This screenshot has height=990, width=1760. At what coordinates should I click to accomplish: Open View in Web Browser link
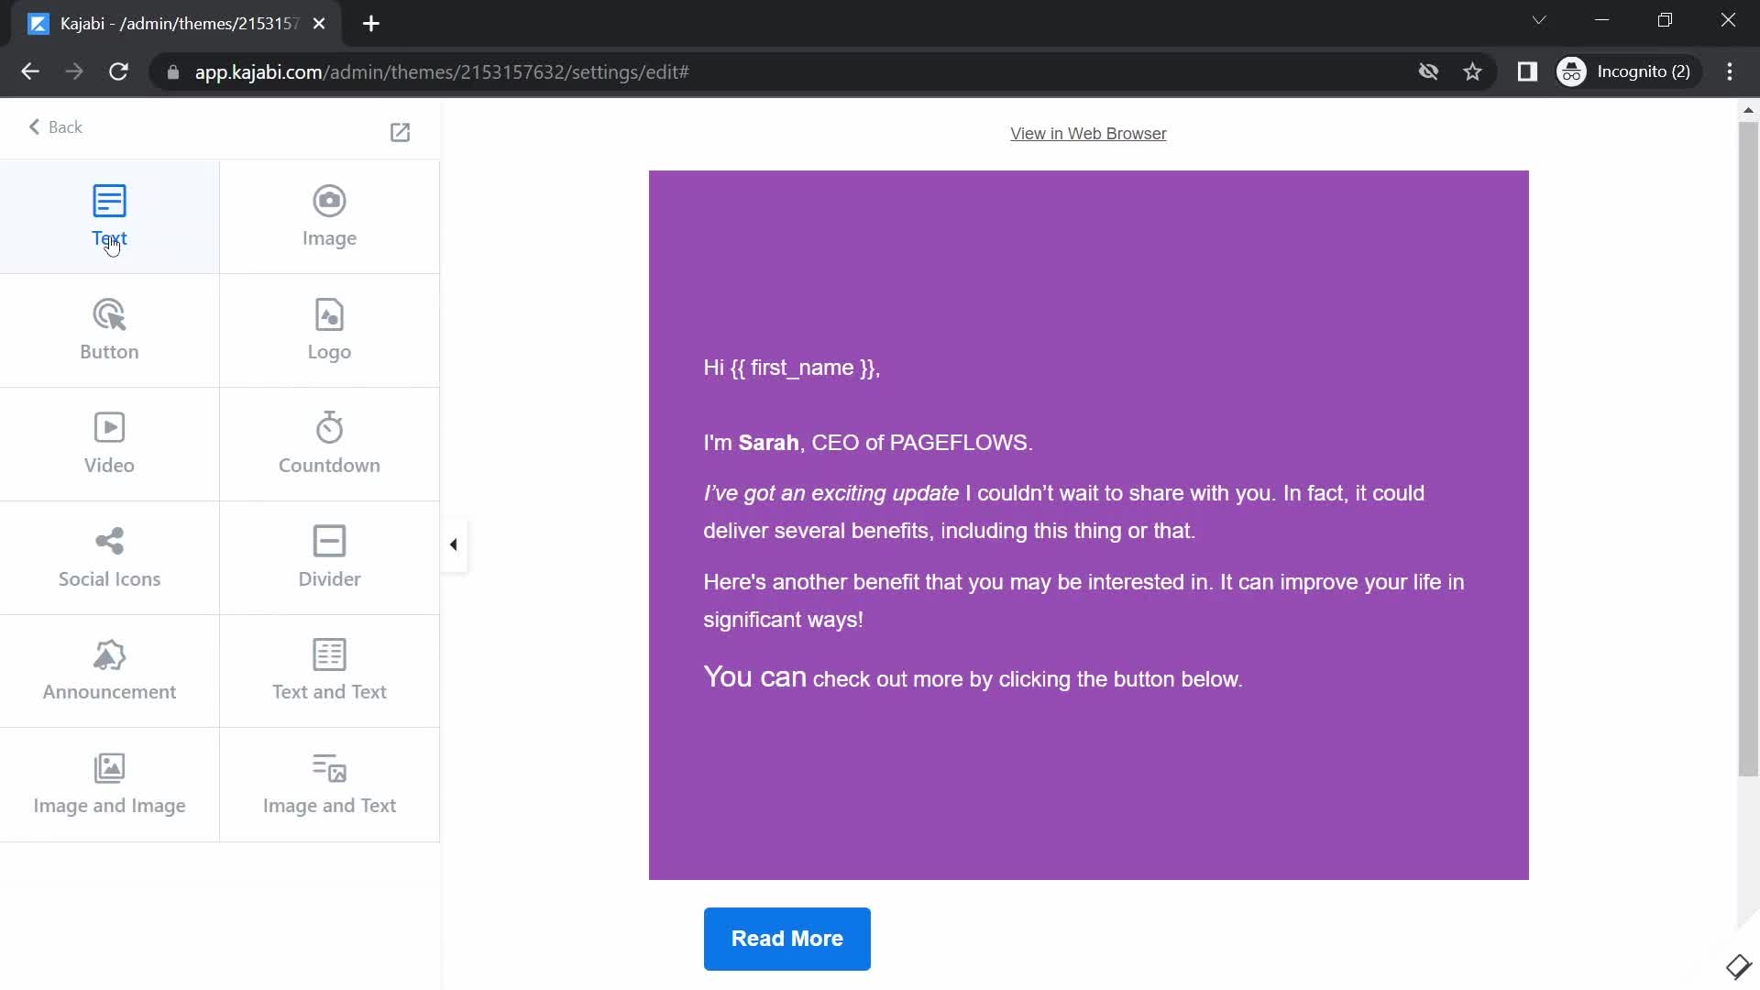1088,133
